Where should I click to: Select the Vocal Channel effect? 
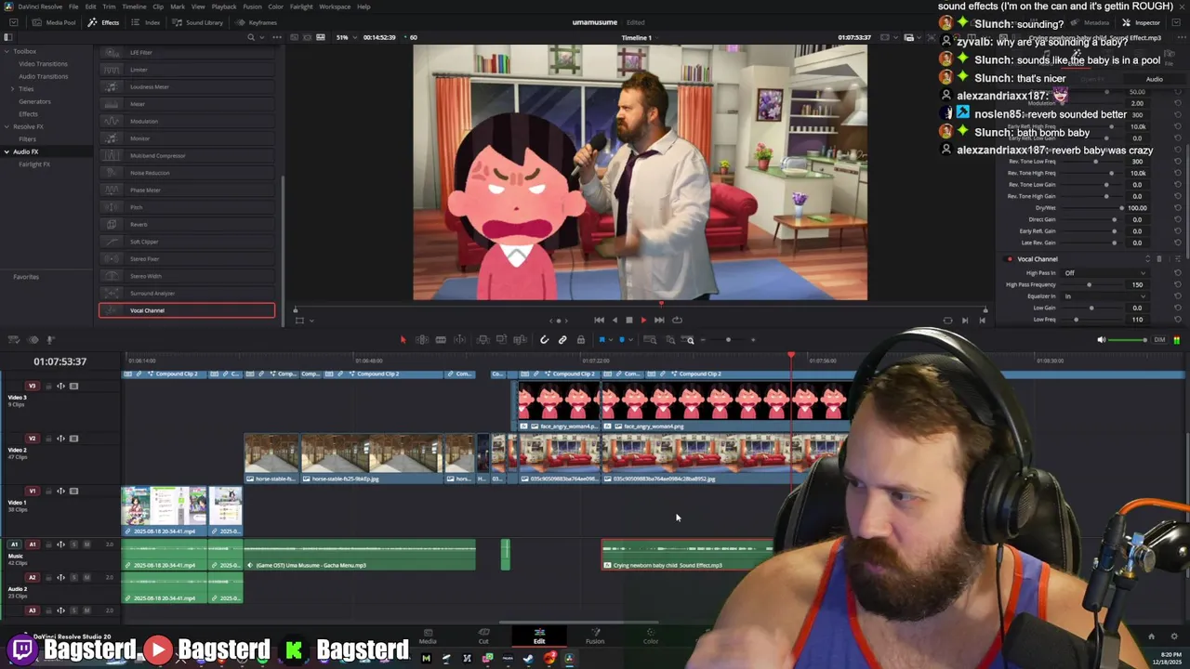pyautogui.click(x=187, y=310)
